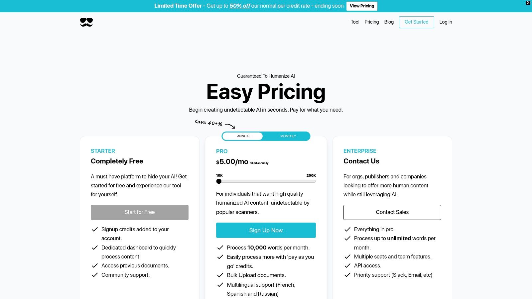
Task: Click View Pricing in the banner
Action: 362,6
